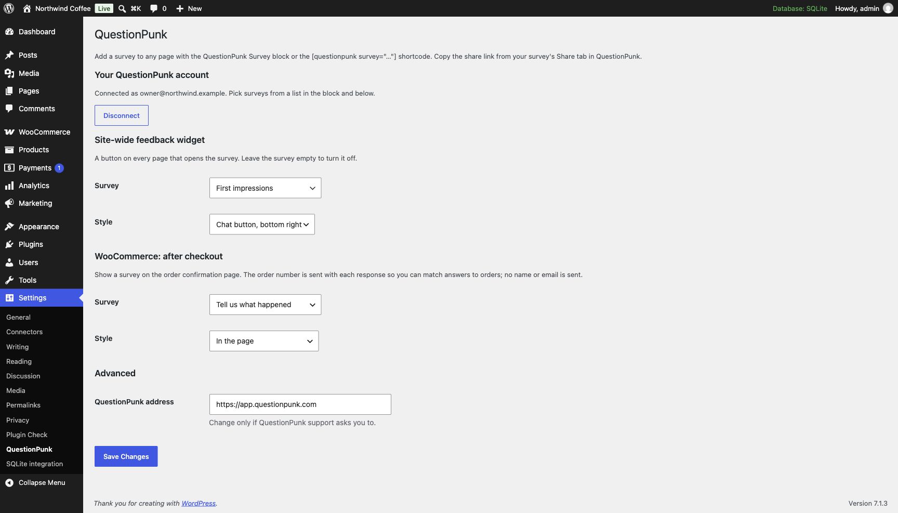Click the Pages icon in the sidebar

click(x=9, y=91)
